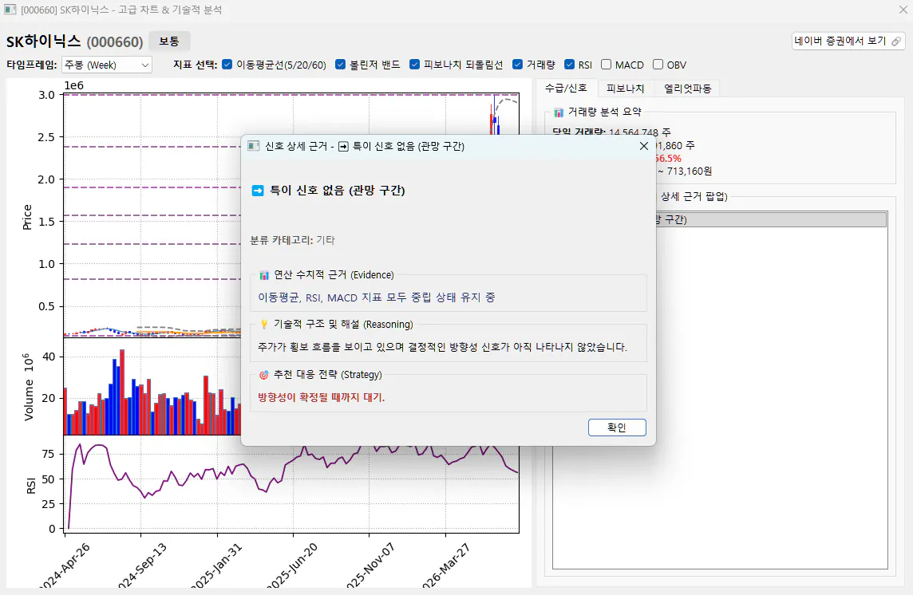Viewport: 913px width, 595px height.
Task: Click the volume analysis summary chart icon
Action: [x=559, y=112]
